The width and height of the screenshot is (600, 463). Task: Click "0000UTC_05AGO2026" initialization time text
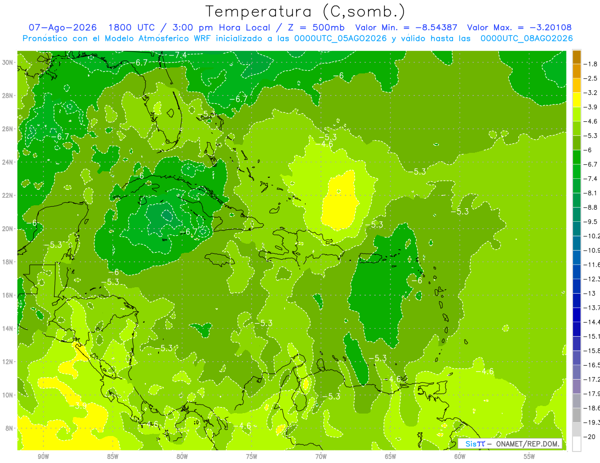[340, 38]
